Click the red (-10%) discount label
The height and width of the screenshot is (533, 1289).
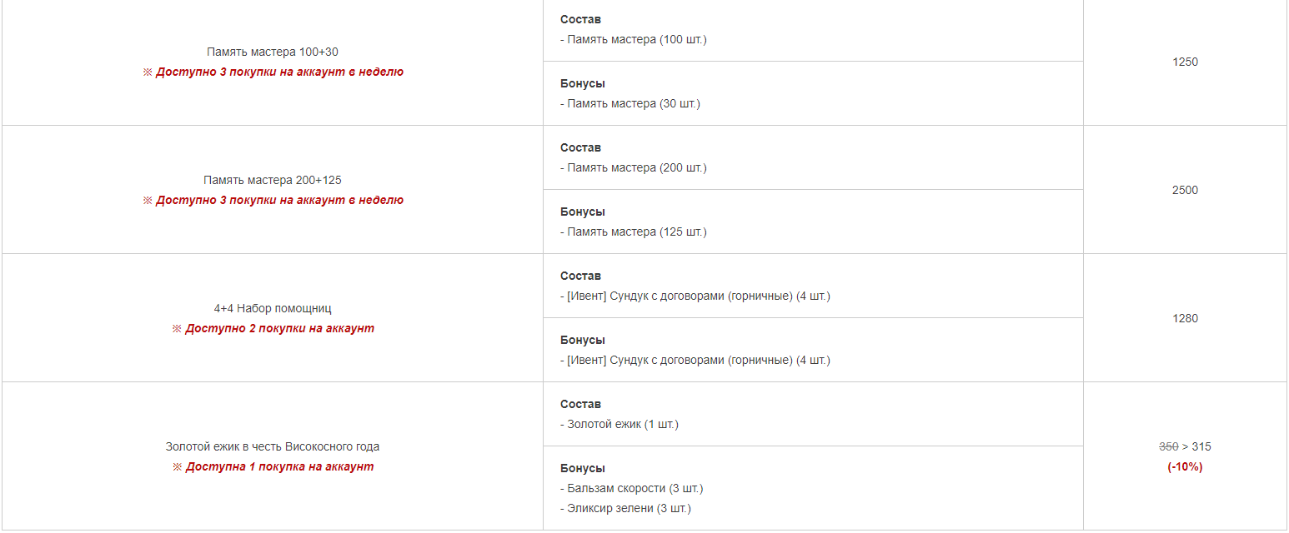click(1185, 467)
